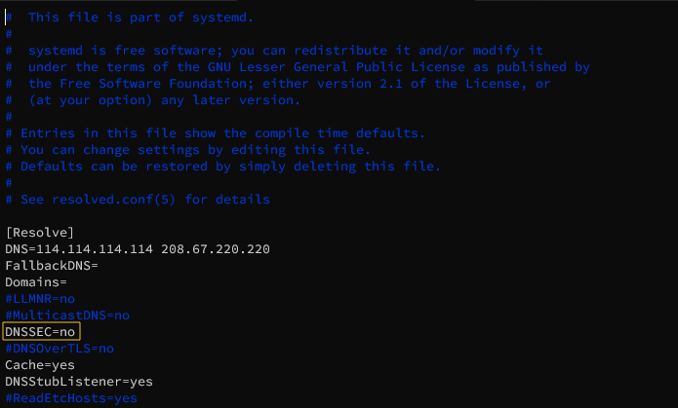Click the DNSSEC=no highlighted line
This screenshot has height=408, width=678.
41,332
